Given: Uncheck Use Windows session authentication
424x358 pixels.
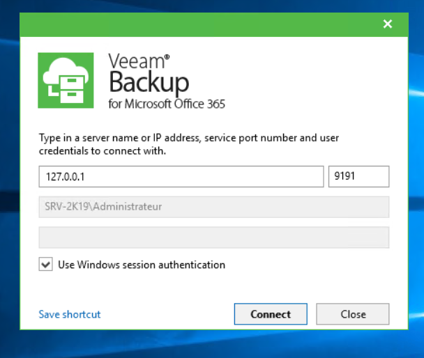Looking at the screenshot, I should (x=46, y=264).
